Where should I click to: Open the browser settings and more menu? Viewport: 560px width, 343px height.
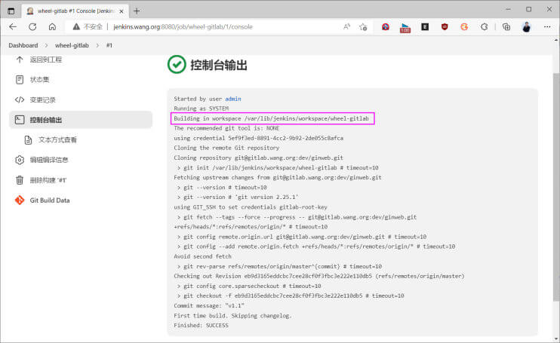tap(547, 26)
